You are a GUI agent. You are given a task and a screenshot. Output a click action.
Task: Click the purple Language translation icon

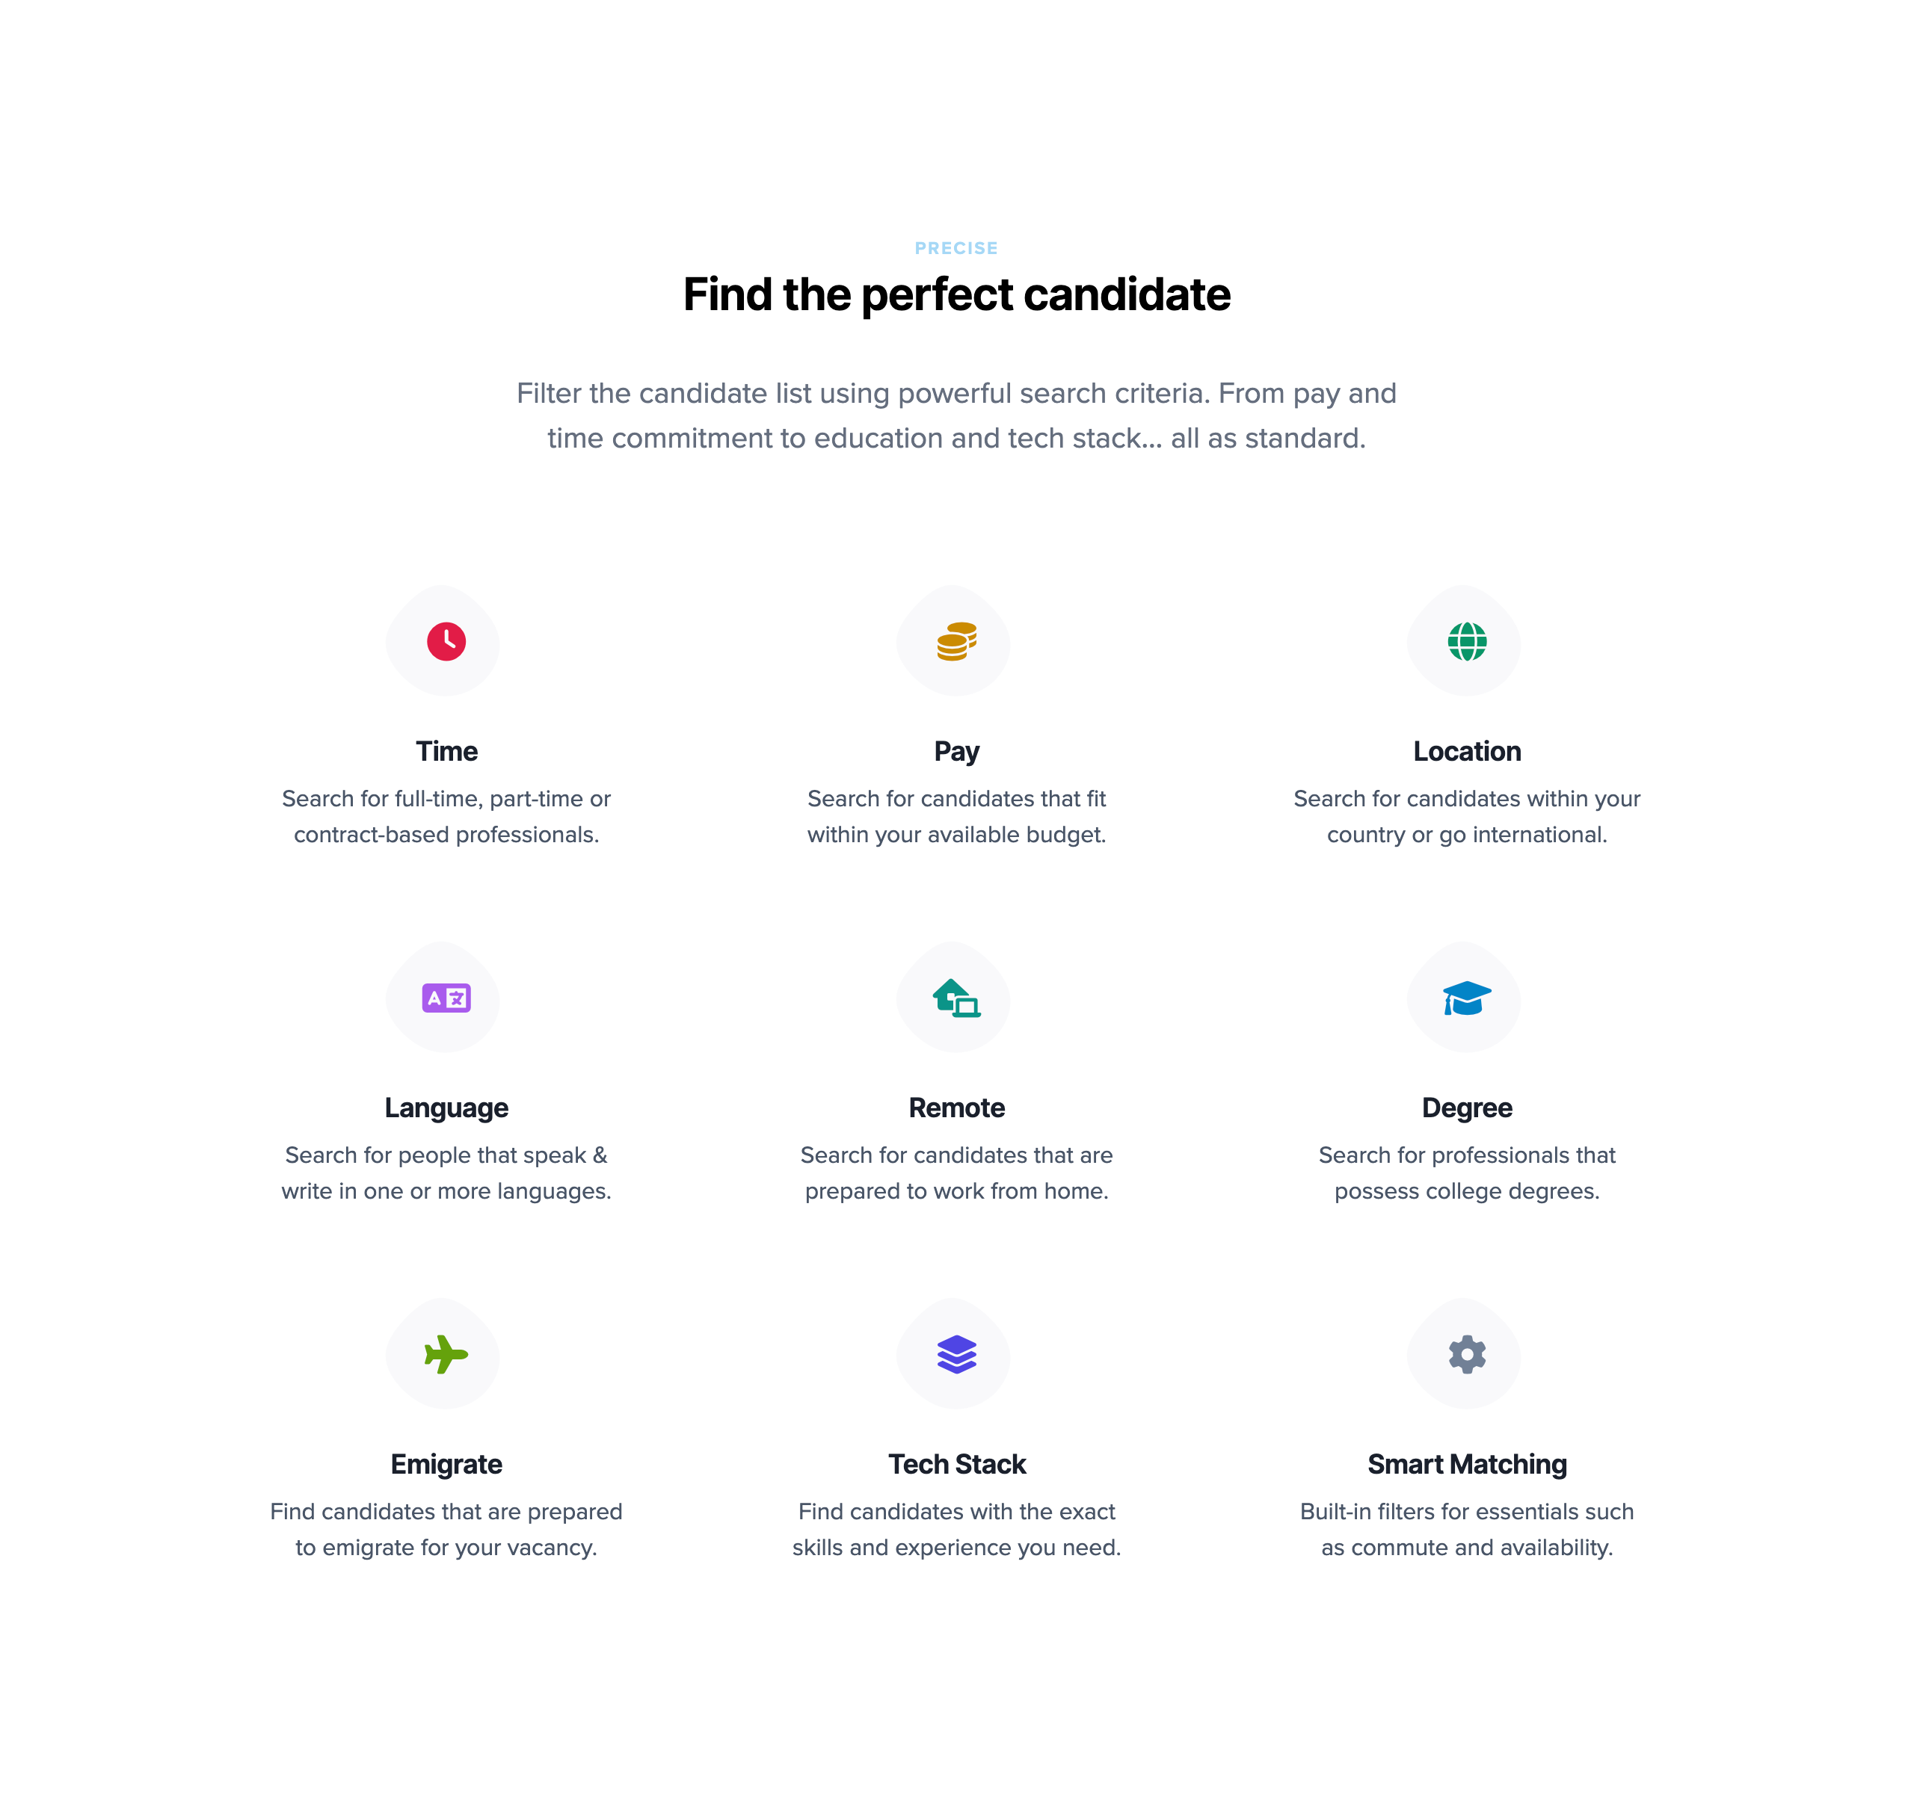click(x=447, y=998)
